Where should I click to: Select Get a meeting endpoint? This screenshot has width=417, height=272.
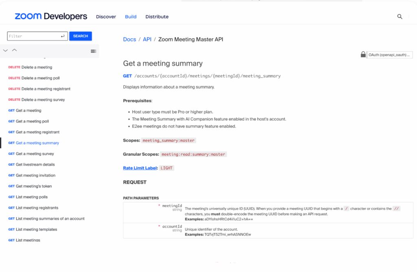pyautogui.click(x=25, y=110)
